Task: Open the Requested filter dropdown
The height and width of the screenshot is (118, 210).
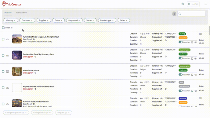Action: tap(74, 20)
